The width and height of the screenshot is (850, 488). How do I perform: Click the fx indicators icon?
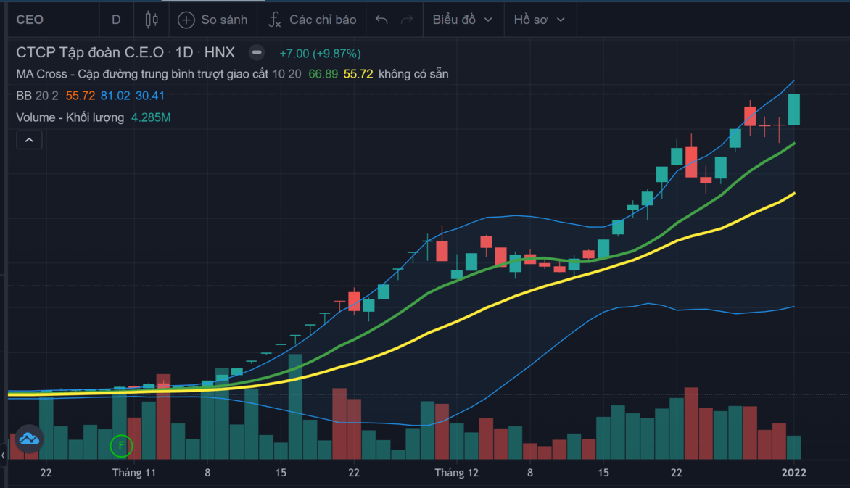click(275, 20)
